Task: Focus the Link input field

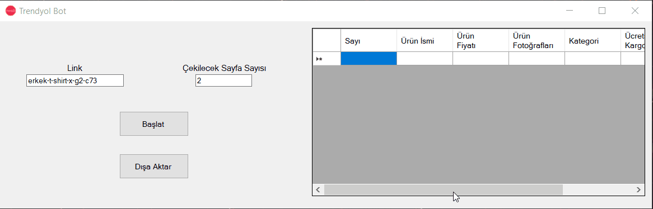Action: click(75, 80)
